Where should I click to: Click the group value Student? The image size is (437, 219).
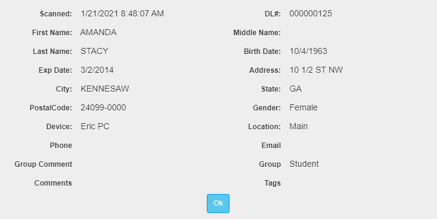pyautogui.click(x=304, y=164)
